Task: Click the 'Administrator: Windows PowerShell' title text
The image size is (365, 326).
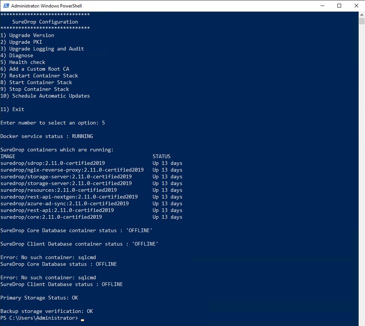Action: [x=46, y=6]
